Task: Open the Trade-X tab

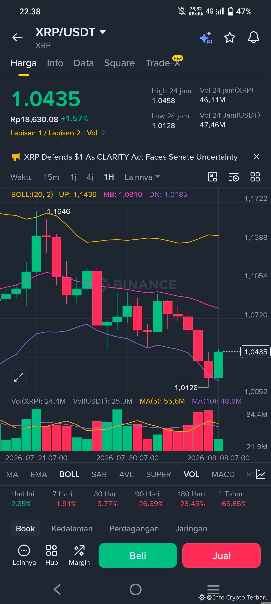Action: click(163, 63)
